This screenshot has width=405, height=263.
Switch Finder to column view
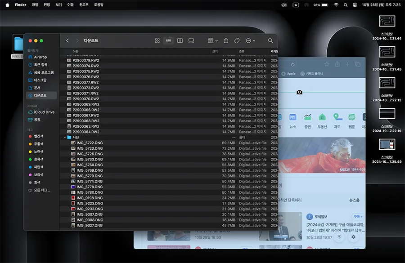click(180, 40)
